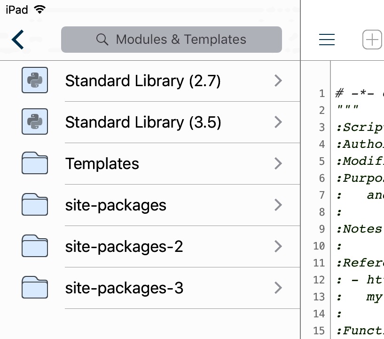Viewport: 384px width, 339px height.
Task: Click the Python icon for Standard Library (3.5)
Action: (35, 121)
